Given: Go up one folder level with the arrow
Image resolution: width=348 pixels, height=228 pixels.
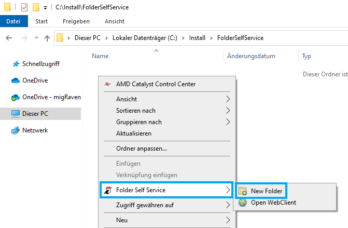Looking at the screenshot, I should 47,38.
